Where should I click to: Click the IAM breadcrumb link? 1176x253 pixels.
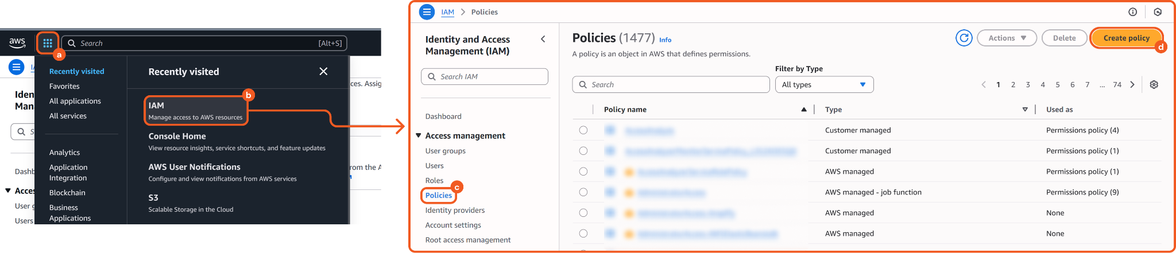pos(447,12)
